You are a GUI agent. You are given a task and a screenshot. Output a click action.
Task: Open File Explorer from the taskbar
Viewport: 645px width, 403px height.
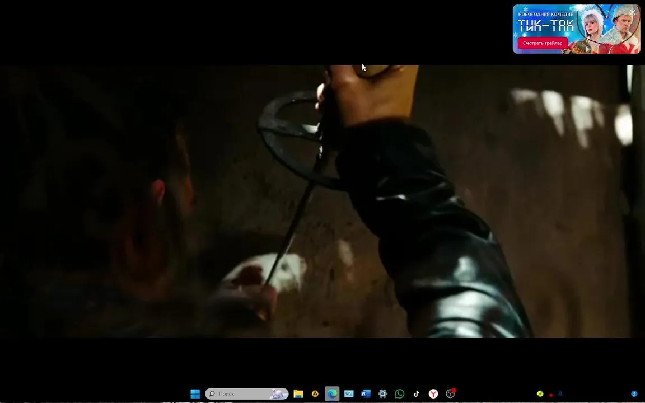point(298,393)
